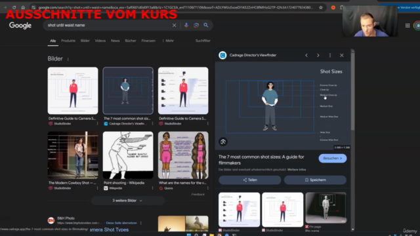Viewport: 420px width, 236px height.
Task: Click the preview panel vertical scrollbar
Action: click(x=352, y=91)
